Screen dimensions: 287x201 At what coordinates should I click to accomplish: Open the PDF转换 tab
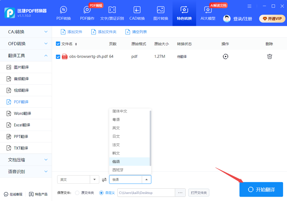tap(63, 13)
